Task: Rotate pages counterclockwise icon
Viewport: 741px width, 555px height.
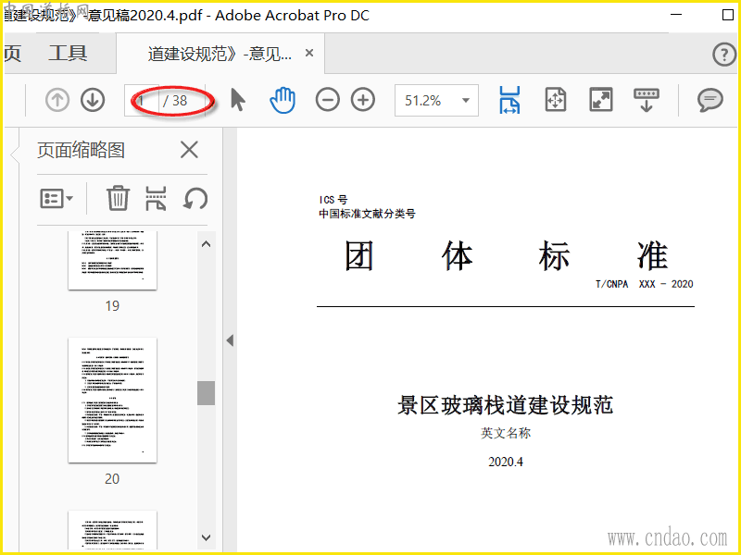Action: (195, 198)
